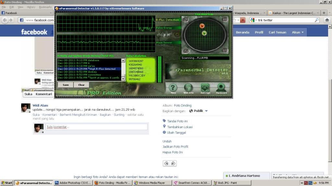Click the Facebook site favicon in address bar
332x186 pixels.
pyautogui.click(x=21, y=20)
